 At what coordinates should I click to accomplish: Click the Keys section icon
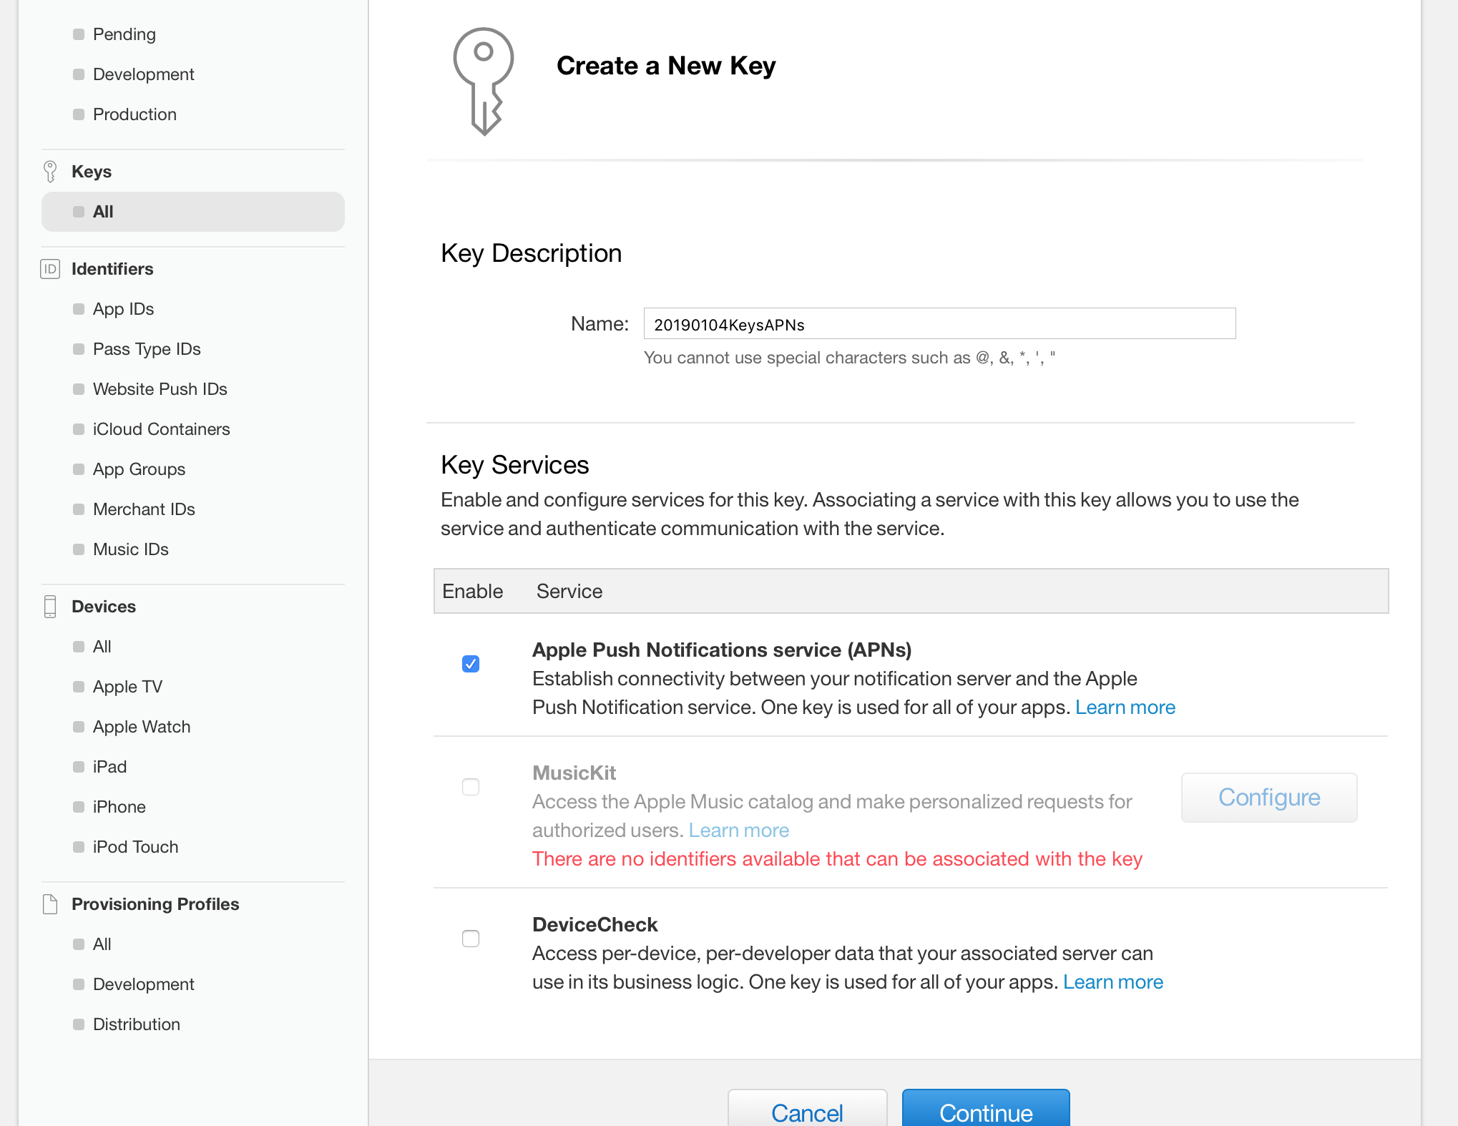tap(49, 172)
